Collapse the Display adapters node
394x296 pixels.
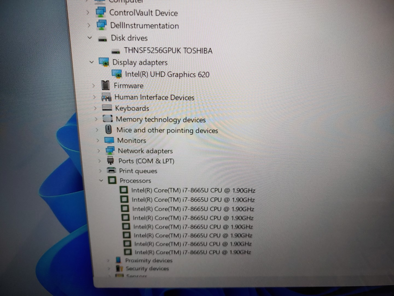tap(92, 62)
